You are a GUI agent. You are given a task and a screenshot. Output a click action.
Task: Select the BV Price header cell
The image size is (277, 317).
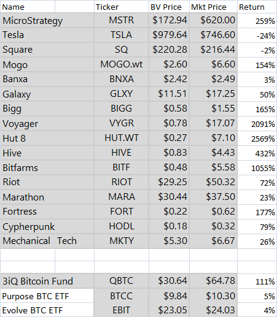[169, 7]
